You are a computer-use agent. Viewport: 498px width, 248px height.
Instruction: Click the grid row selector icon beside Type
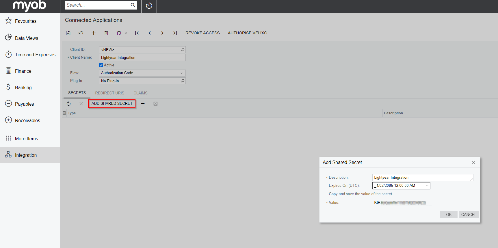tap(64, 113)
